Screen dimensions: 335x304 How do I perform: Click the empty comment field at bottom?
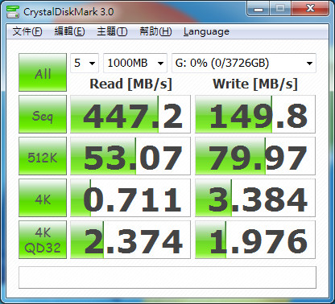(167, 277)
